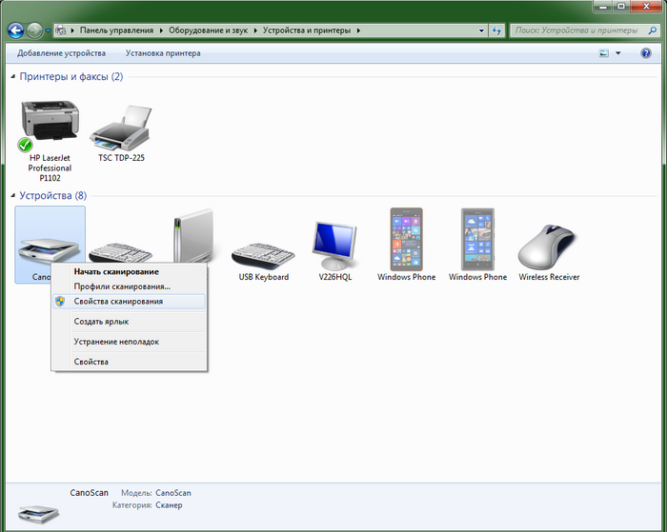The width and height of the screenshot is (667, 532).
Task: Select the USB Keyboard device
Action: [x=263, y=247]
